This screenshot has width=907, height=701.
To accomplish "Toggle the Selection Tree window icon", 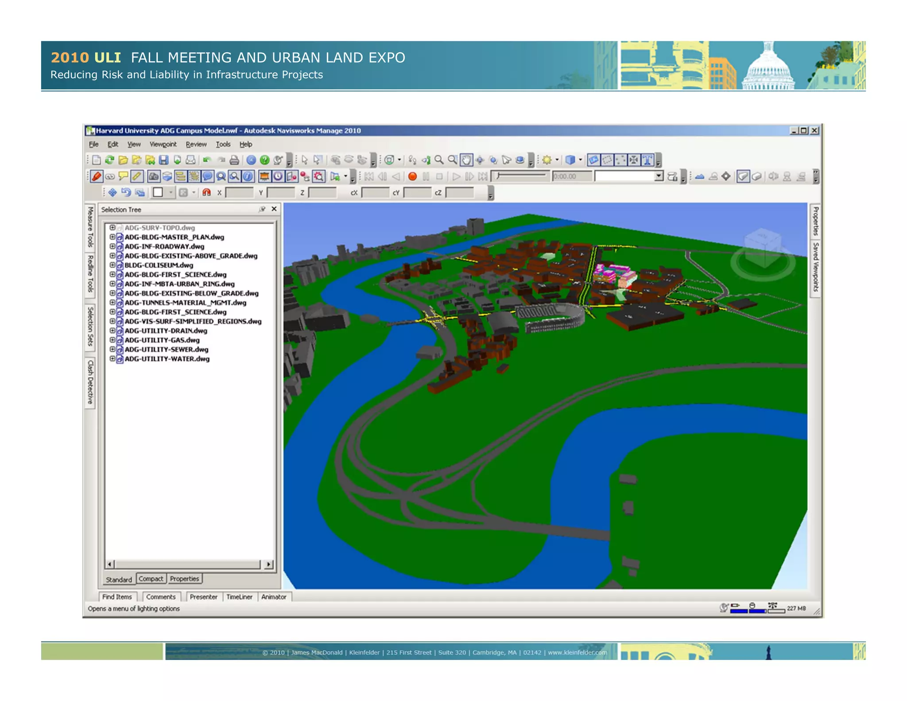I will 180,177.
